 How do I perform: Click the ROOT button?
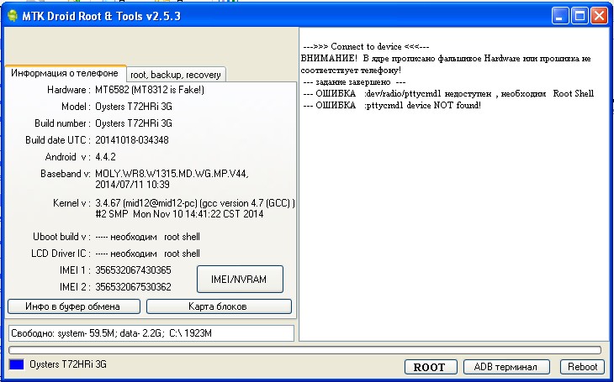click(431, 367)
